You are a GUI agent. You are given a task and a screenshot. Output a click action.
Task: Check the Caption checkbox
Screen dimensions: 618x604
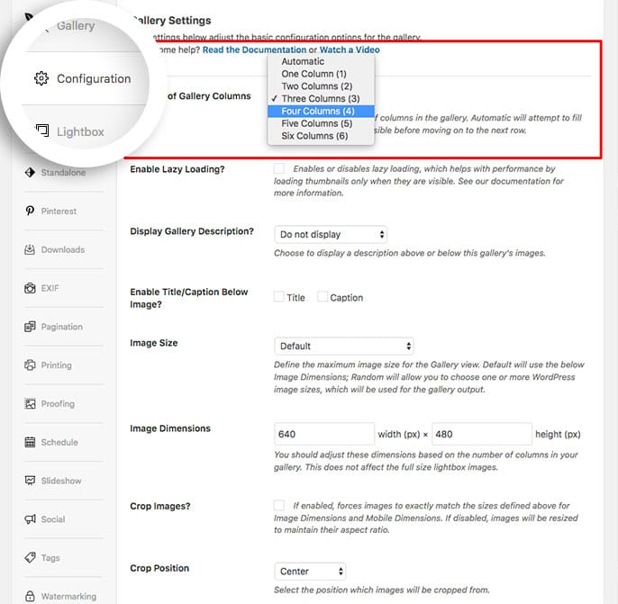[323, 296]
